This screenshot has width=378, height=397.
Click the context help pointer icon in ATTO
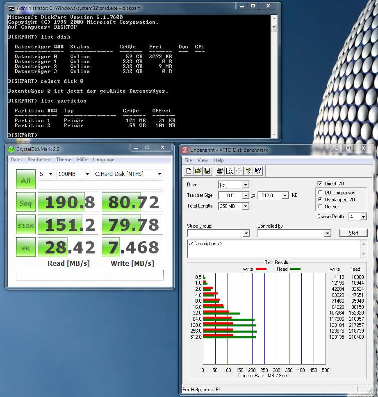(258, 171)
